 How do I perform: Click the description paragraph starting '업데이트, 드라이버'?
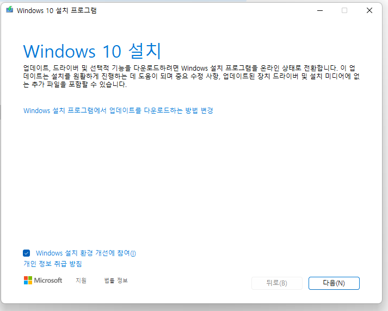[191, 76]
